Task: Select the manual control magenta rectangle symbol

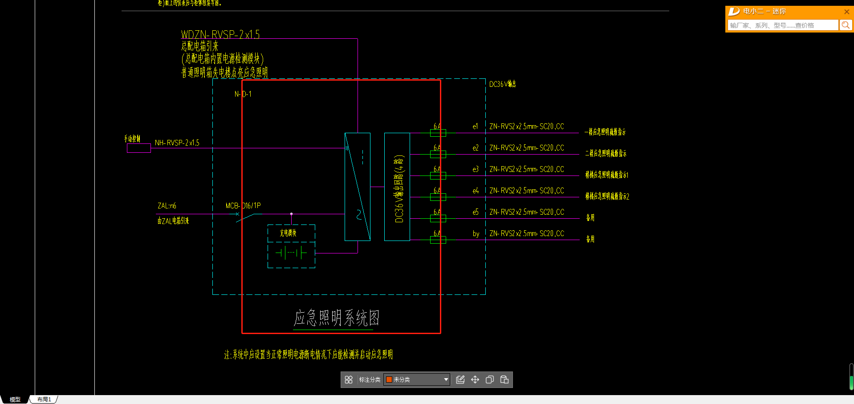Action: 139,148
